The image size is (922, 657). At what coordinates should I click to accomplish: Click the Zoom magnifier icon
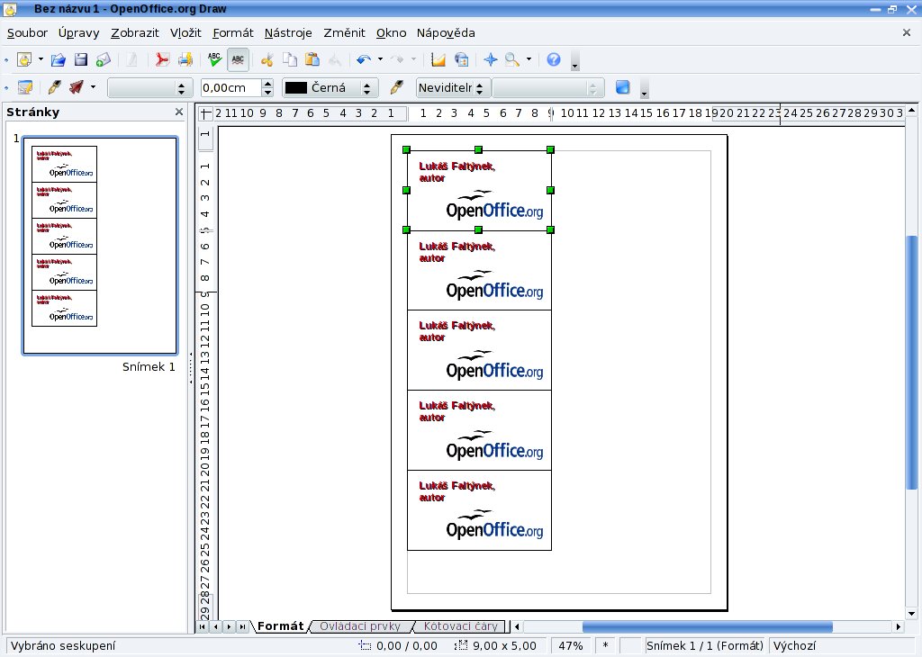[512, 59]
